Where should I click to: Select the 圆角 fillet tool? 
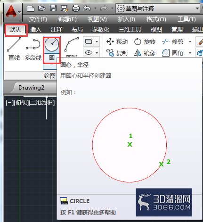point(172,53)
